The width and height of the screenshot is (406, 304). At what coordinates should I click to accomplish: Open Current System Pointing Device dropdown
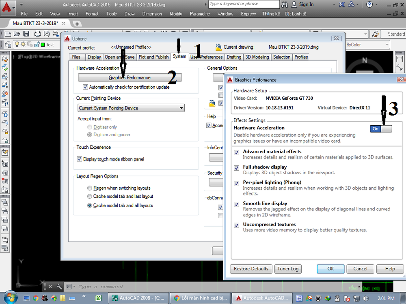131,108
